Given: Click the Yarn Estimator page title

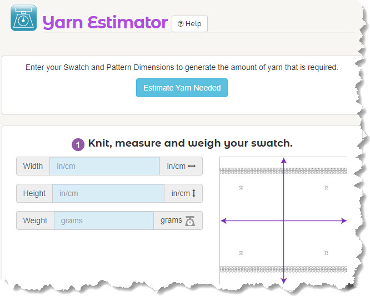Looking at the screenshot, I should (105, 22).
